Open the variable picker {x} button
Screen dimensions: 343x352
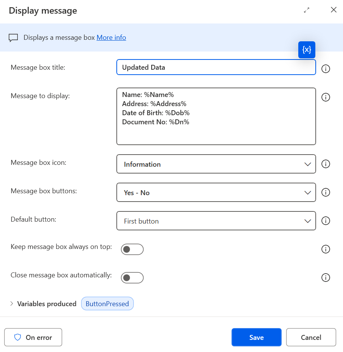coord(307,50)
